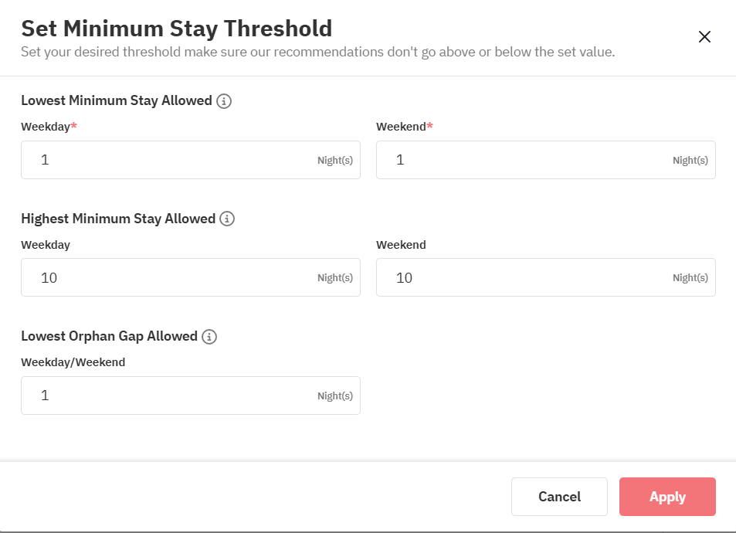Apply the minimum stay threshold settings
Image resolution: width=736 pixels, height=533 pixels.
tap(667, 497)
